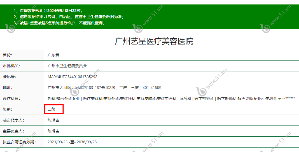Click the 登记号 label
Image resolution: width=299 pixels, height=152 pixels.
[x=9, y=77]
